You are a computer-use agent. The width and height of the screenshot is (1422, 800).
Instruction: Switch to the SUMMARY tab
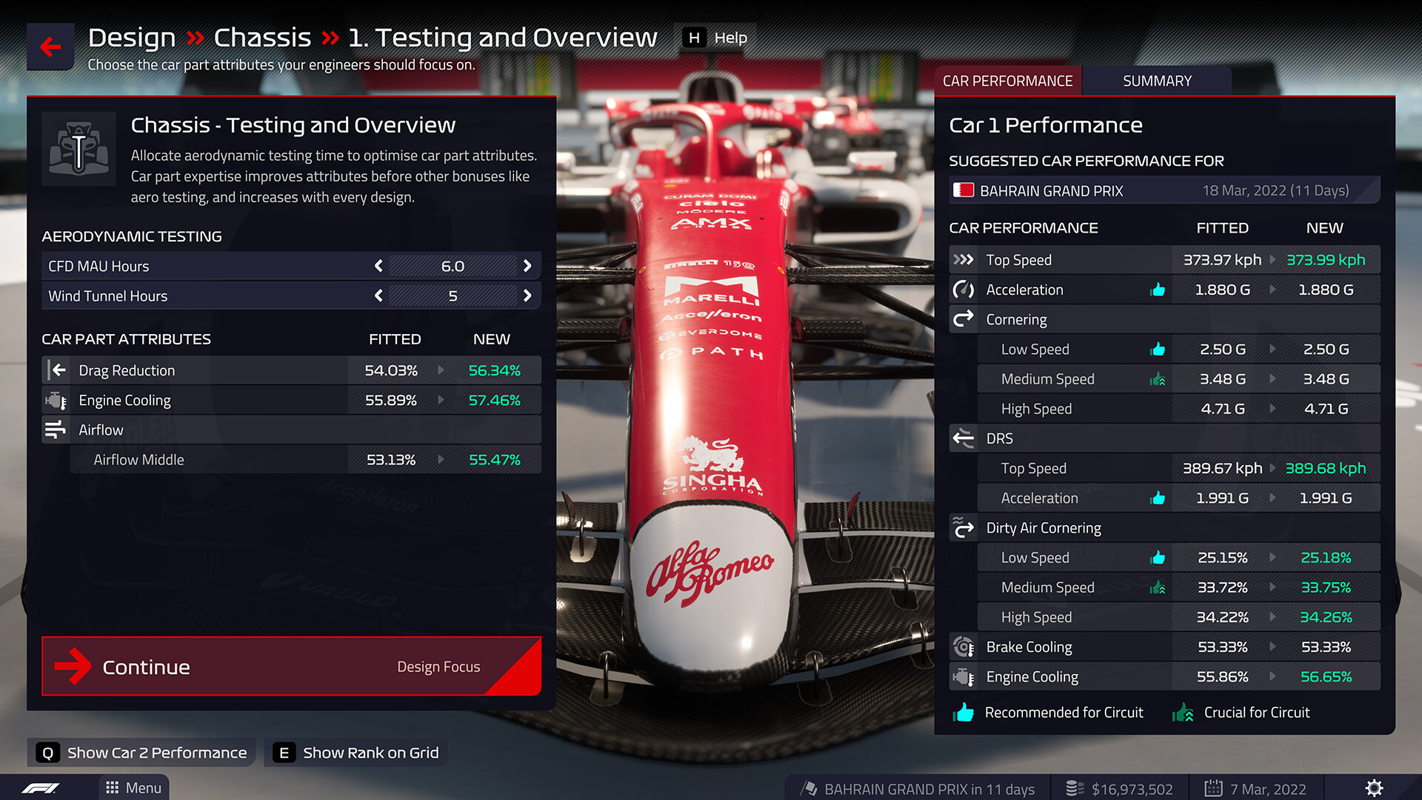[1155, 80]
